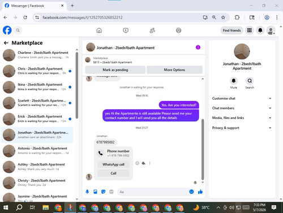Click the 6787995002 message bubble
The width and height of the screenshot is (283, 213).
click(x=105, y=142)
